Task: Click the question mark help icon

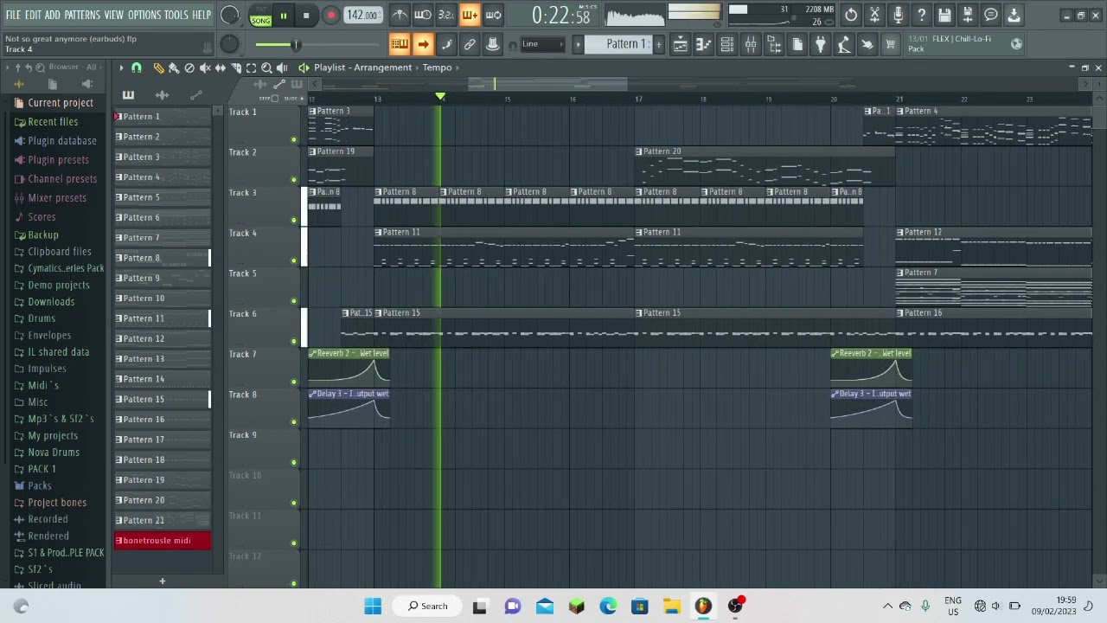Action: pos(921,15)
